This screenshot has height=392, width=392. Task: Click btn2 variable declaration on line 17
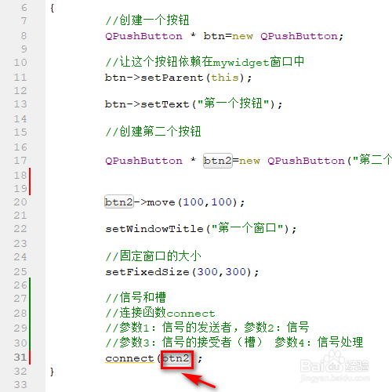pyautogui.click(x=218, y=161)
